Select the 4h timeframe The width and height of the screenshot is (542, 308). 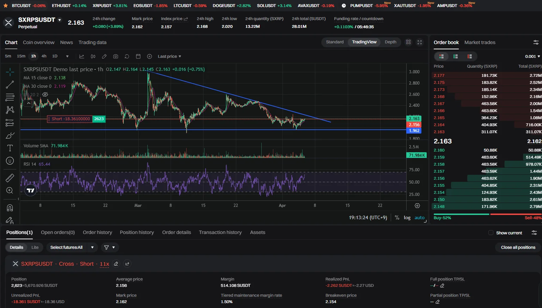coord(44,56)
